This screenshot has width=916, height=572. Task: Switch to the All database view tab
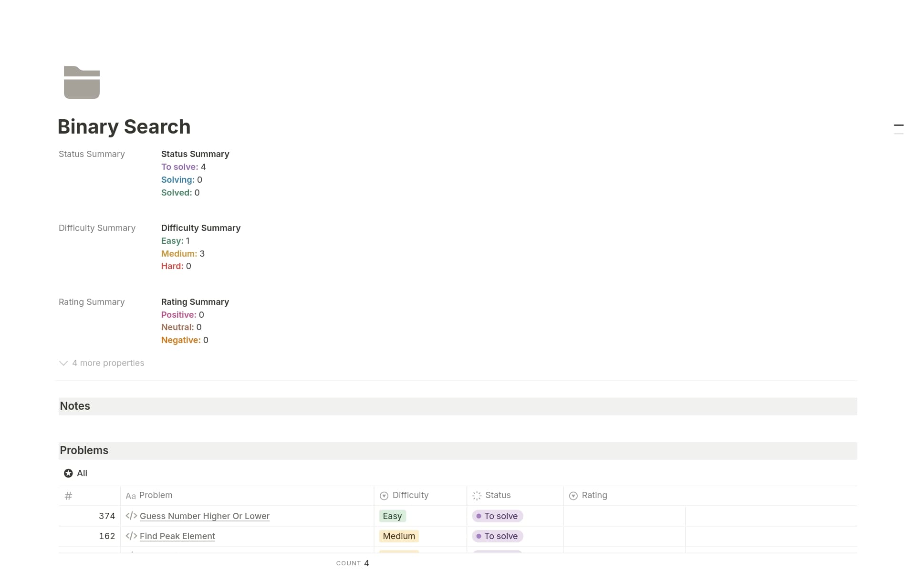click(x=81, y=473)
